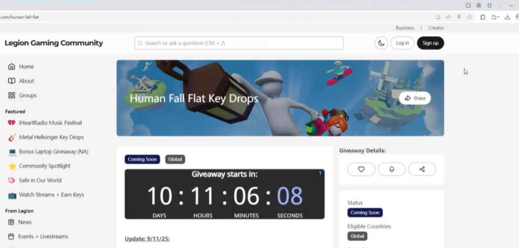
Task: Click the Sign up button
Action: (x=430, y=43)
